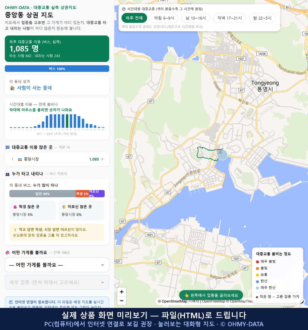Click the green peak-hour bar at 14시
Screen dimensions: 308x330
pyautogui.click(x=67, y=121)
